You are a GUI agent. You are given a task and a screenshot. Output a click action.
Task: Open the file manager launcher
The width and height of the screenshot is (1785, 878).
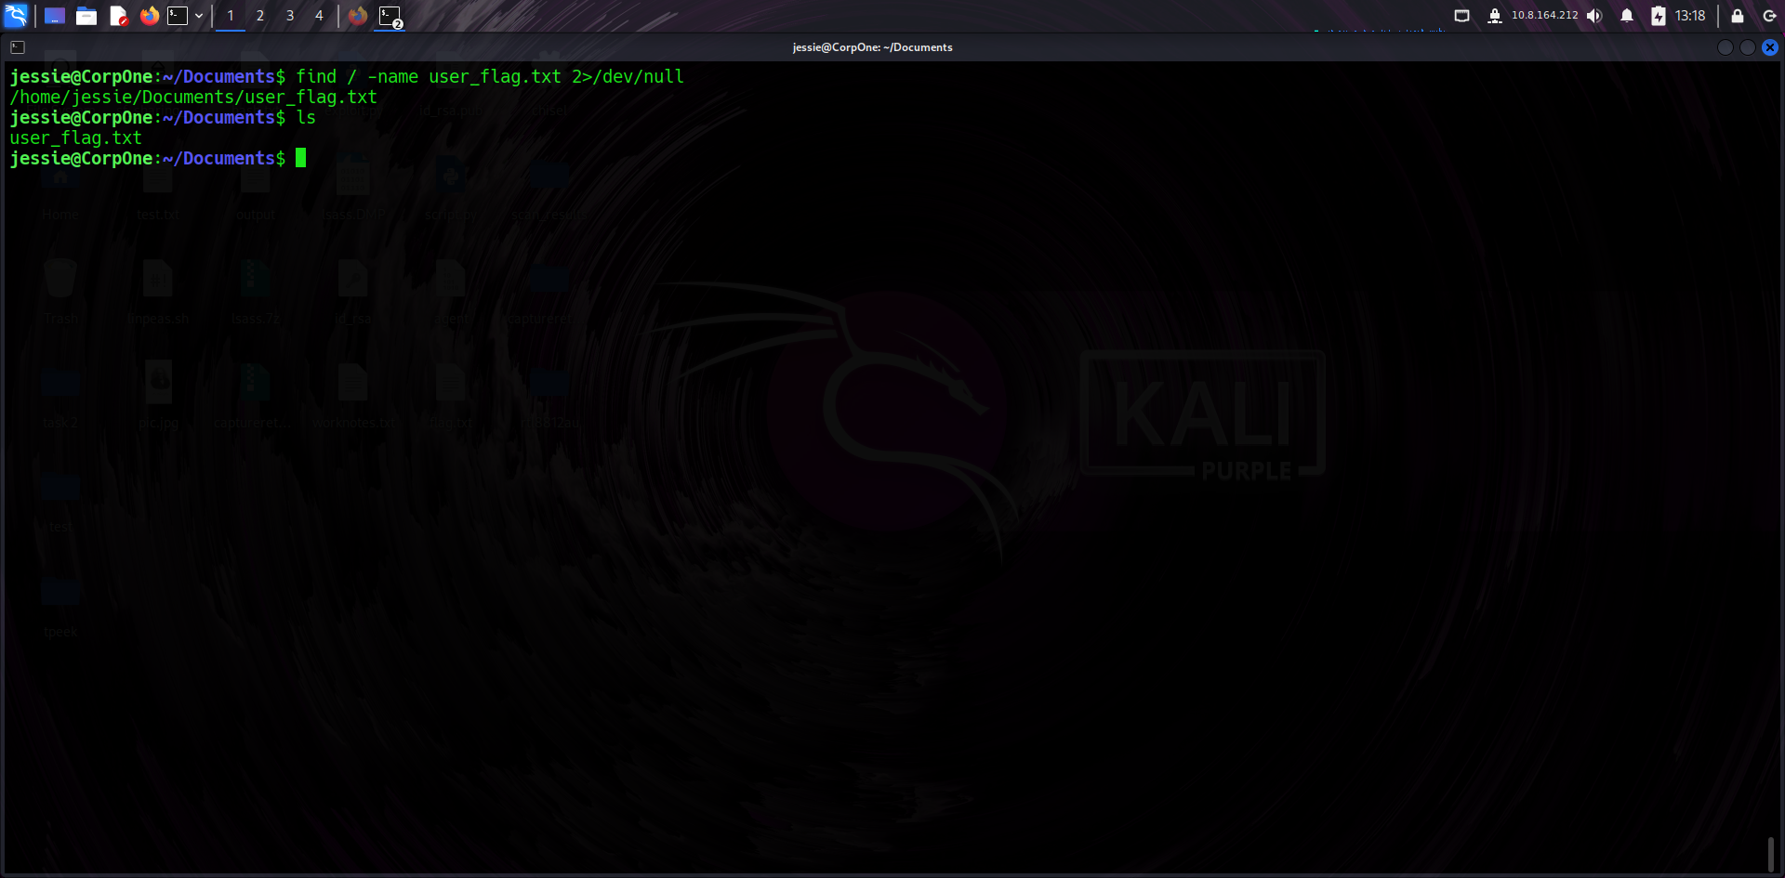click(x=86, y=16)
